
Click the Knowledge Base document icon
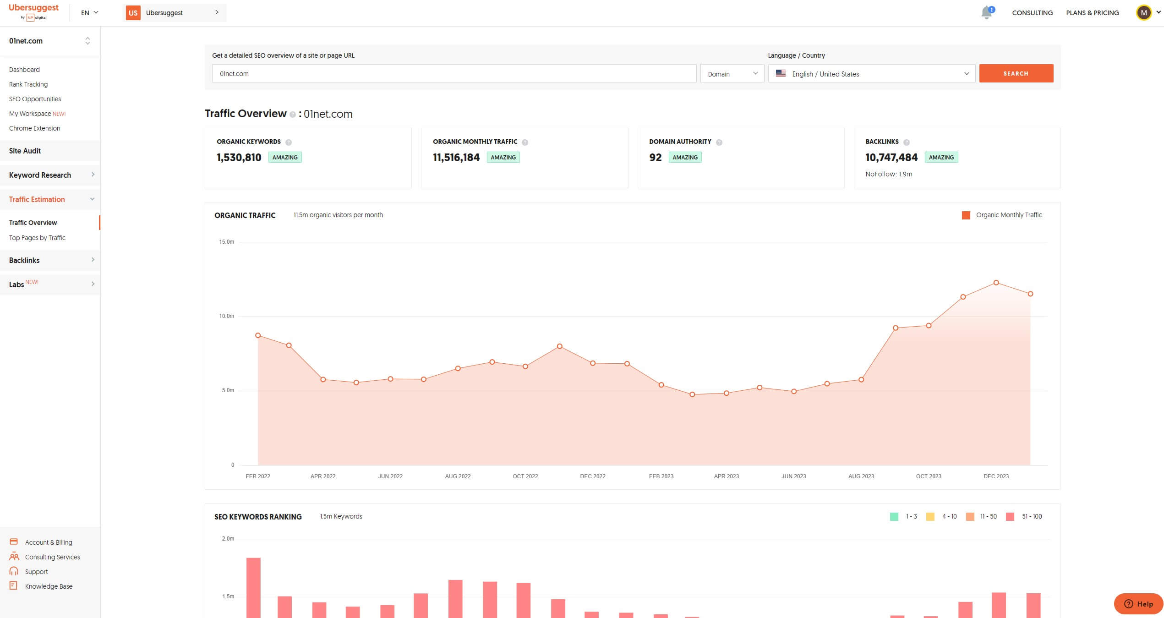tap(13, 585)
